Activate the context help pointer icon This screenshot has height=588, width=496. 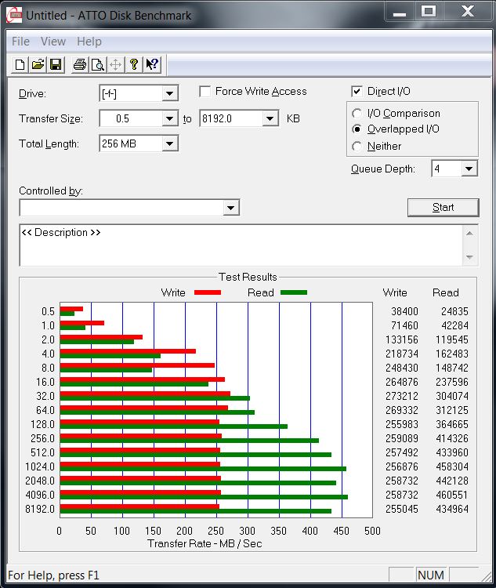[152, 65]
